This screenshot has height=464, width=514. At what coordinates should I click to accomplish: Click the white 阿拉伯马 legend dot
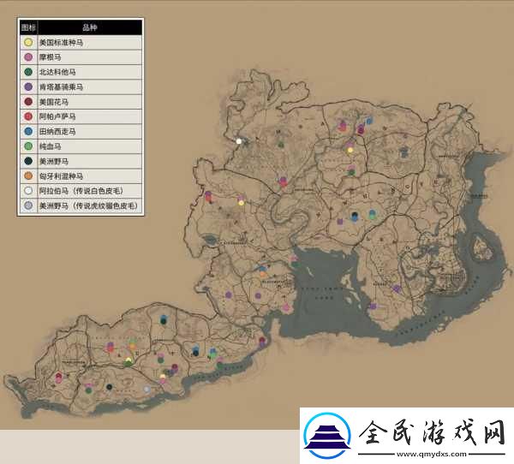28,190
